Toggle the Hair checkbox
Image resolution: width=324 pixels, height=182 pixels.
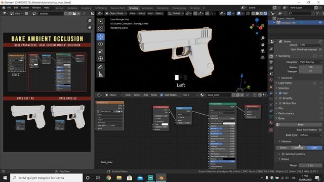[x=280, y=93]
